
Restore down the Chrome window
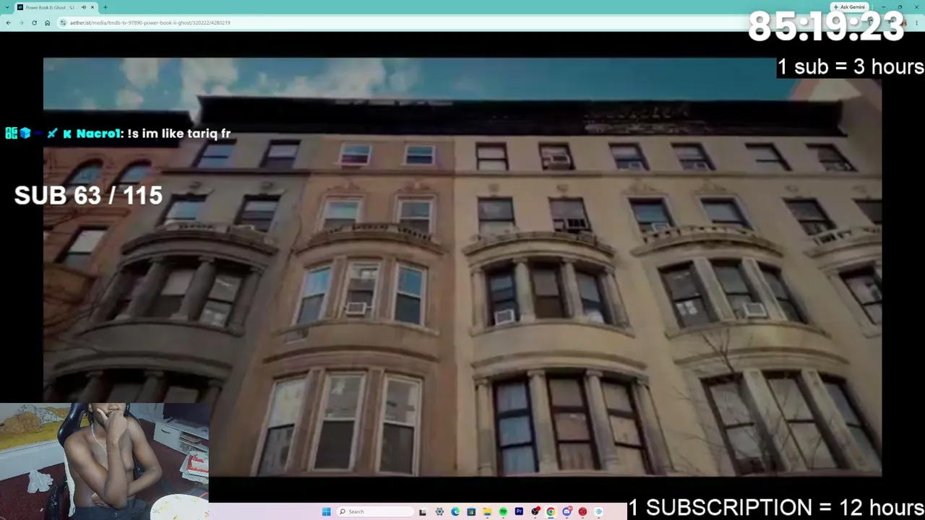[900, 7]
